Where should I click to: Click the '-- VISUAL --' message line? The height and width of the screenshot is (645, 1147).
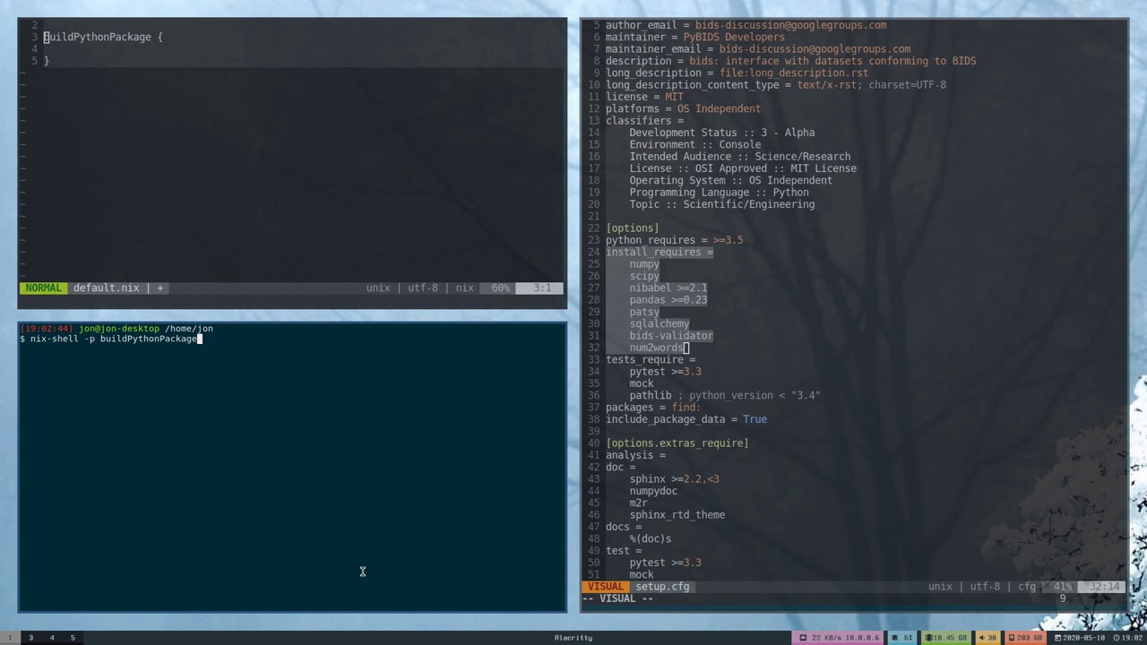[617, 598]
